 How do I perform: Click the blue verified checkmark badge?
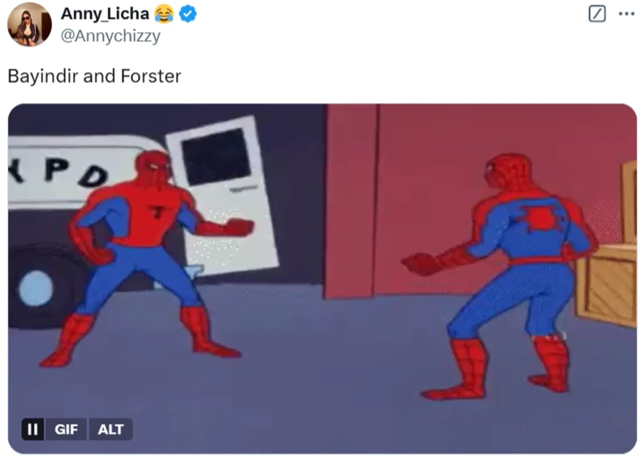[188, 14]
